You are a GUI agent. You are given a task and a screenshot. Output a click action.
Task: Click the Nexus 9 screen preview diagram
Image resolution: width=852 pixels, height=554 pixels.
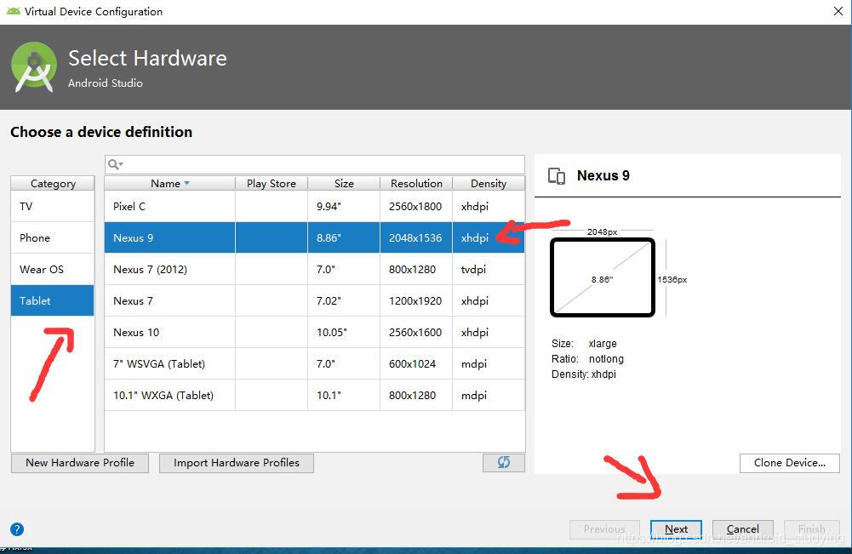tap(603, 277)
